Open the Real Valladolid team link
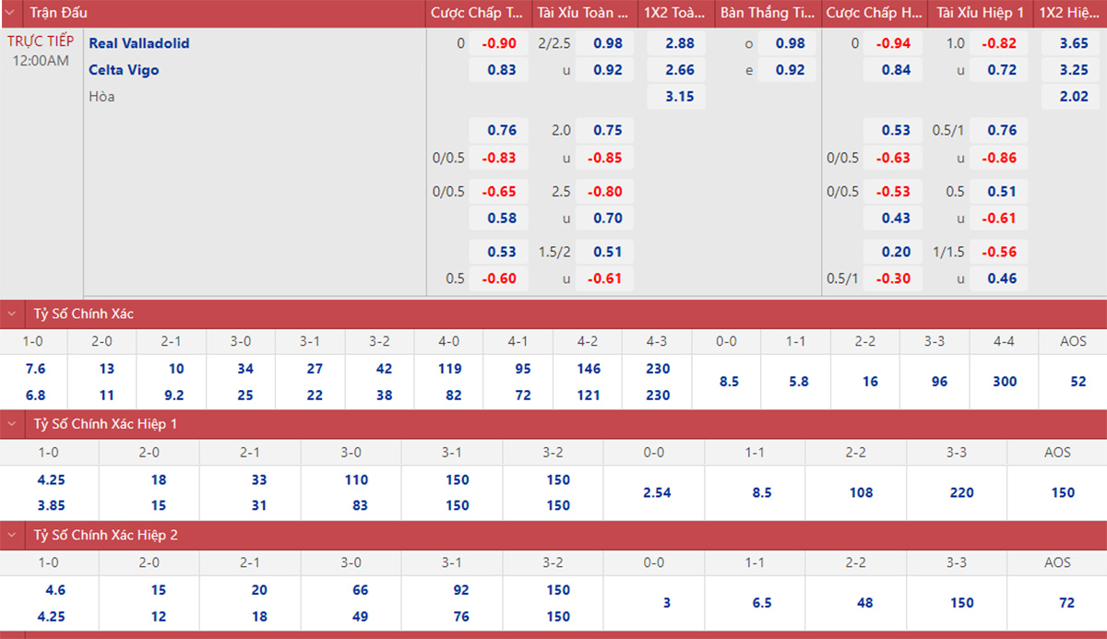Viewport: 1107px width, 639px height. 139,43
